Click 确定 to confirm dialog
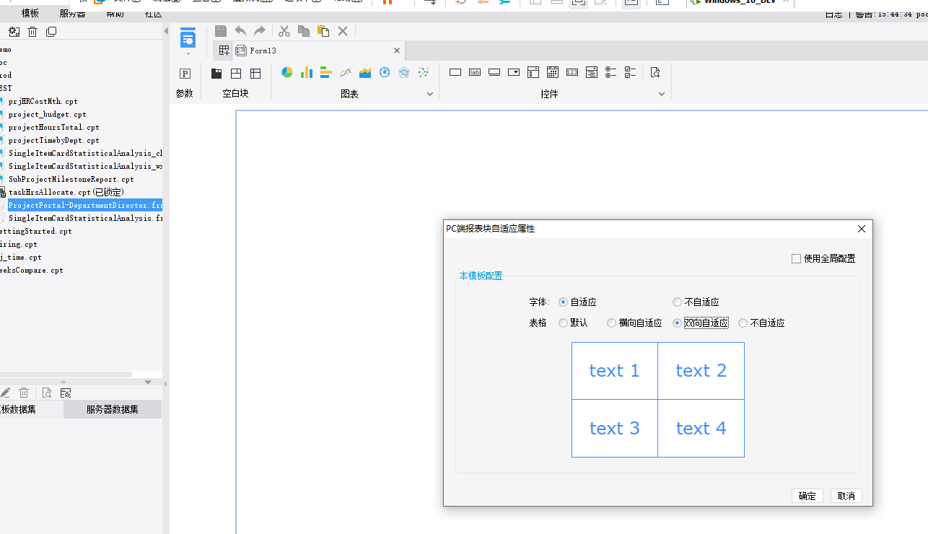The image size is (928, 534). pos(807,496)
